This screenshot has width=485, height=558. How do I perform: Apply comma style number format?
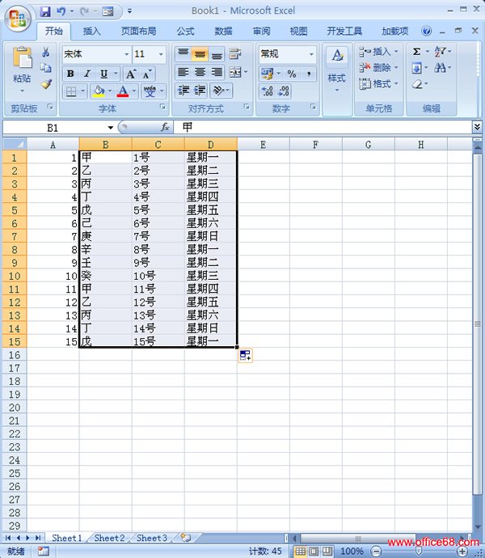(x=309, y=74)
